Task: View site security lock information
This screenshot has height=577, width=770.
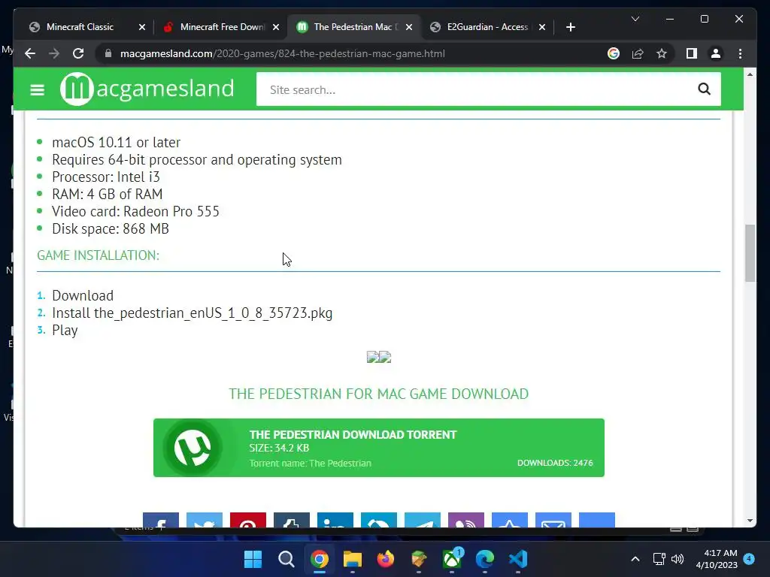Action: coord(108,53)
